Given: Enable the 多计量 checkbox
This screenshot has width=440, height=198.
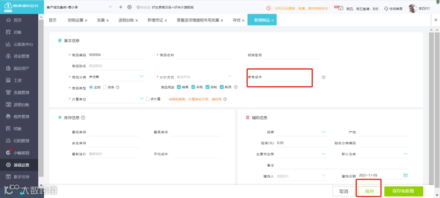Looking at the screenshot, I should click(x=148, y=98).
